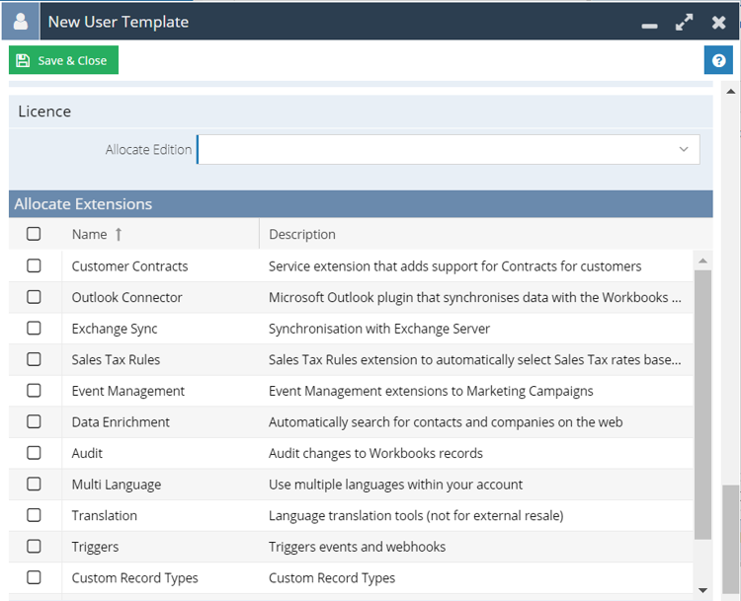Tick the Triggers checkbox
Image resolution: width=741 pixels, height=601 pixels.
[x=34, y=547]
